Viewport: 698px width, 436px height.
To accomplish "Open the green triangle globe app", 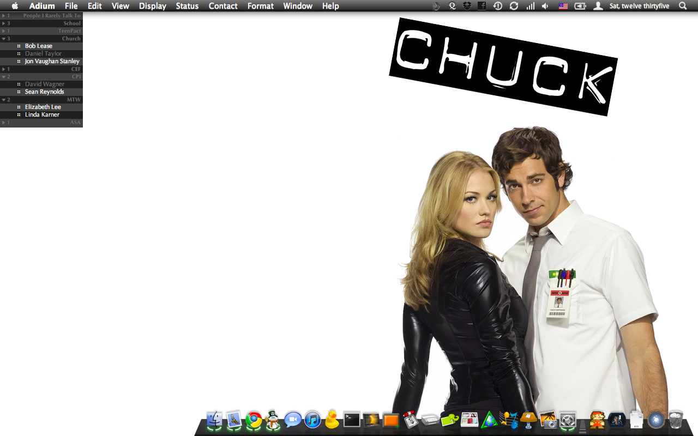I will 489,420.
